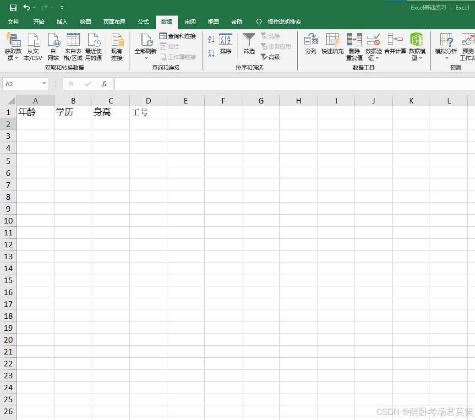Viewport: 475px width, 420px height.
Task: Click the 最近使用的源 icon
Action: point(93,47)
